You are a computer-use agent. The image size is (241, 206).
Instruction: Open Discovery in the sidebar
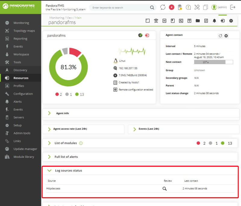pyautogui.click(x=20, y=70)
